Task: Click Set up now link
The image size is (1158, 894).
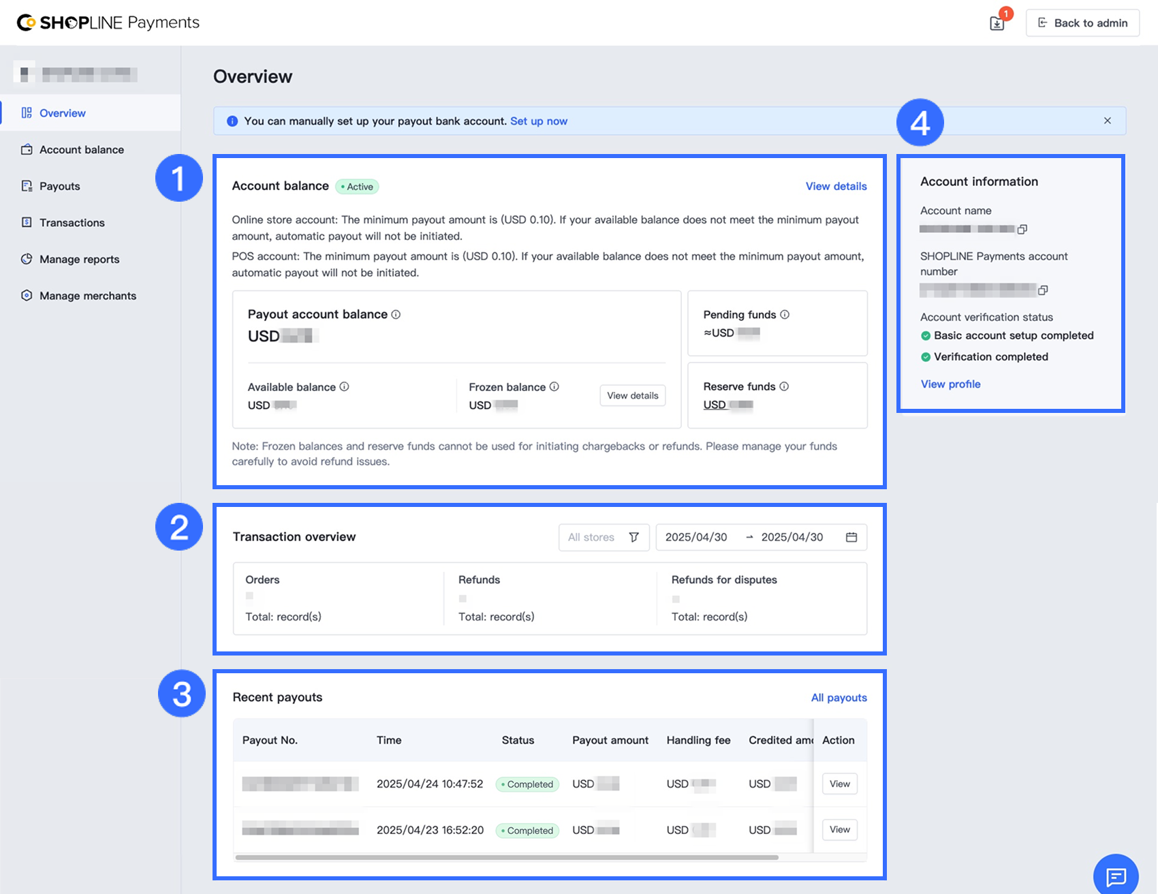Action: [x=539, y=121]
